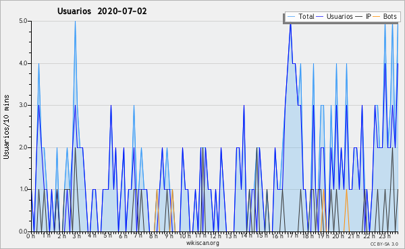Click the '18 h' x-axis label
This screenshot has height=249, width=405.
coord(308,236)
